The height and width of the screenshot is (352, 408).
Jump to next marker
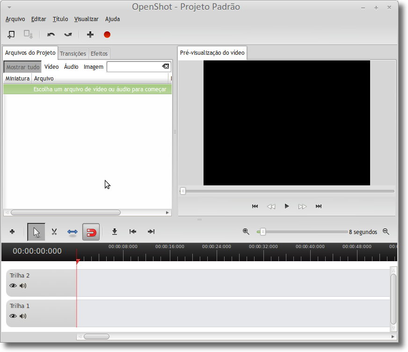click(151, 232)
